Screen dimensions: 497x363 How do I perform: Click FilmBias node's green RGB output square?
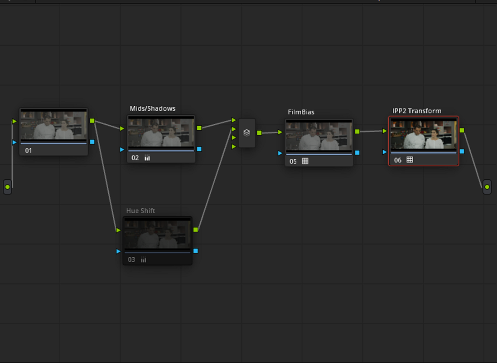[357, 132]
